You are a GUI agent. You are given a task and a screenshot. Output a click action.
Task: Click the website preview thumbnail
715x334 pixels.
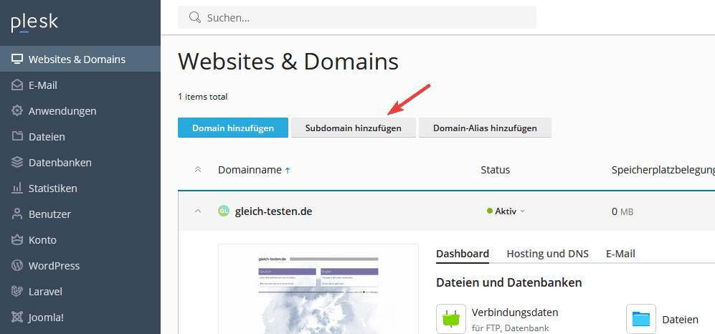[x=318, y=289]
